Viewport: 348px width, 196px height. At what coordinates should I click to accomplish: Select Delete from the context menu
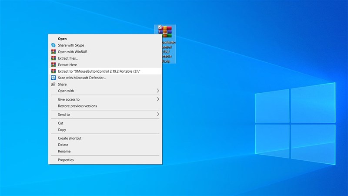click(63, 145)
